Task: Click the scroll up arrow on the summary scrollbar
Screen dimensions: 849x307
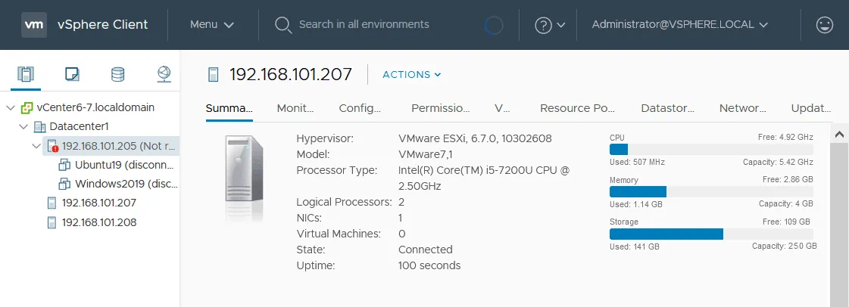Action: (x=839, y=134)
